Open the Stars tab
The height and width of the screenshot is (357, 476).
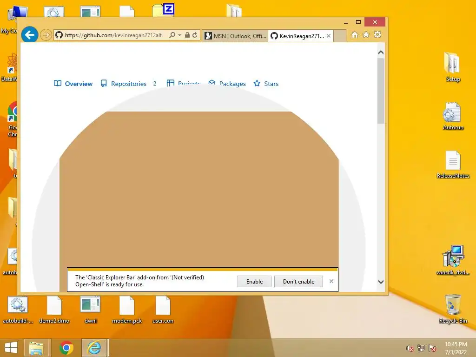tap(266, 84)
